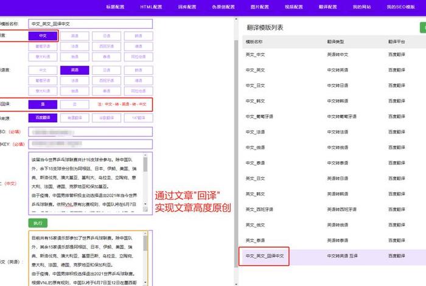Click the middle panel scroll-up arrow
The height and width of the screenshot is (286, 426).
pyautogui.click(x=236, y=19)
